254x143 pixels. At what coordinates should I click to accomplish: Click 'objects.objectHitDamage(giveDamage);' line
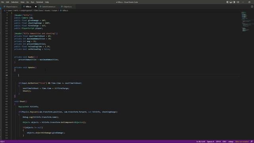[46, 133]
